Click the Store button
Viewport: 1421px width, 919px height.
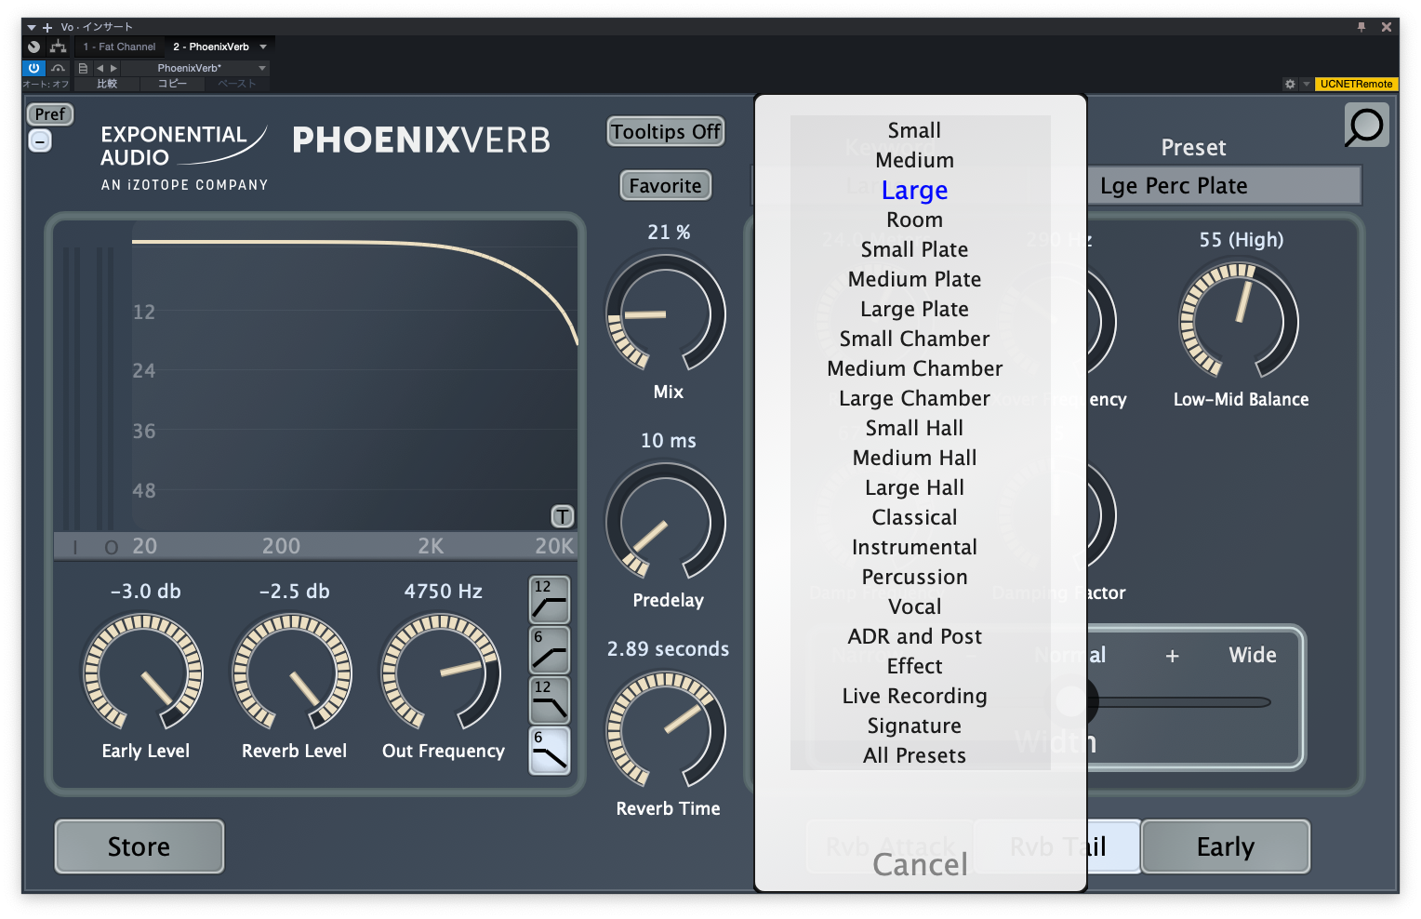(x=139, y=846)
